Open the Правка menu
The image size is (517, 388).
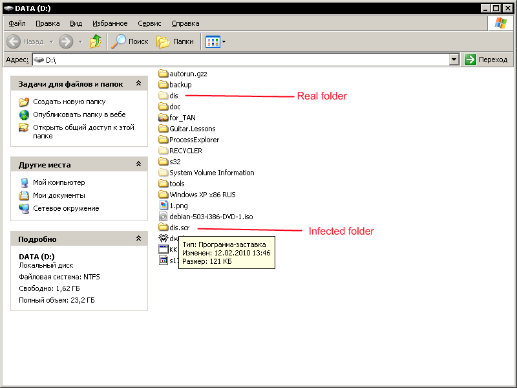(48, 23)
